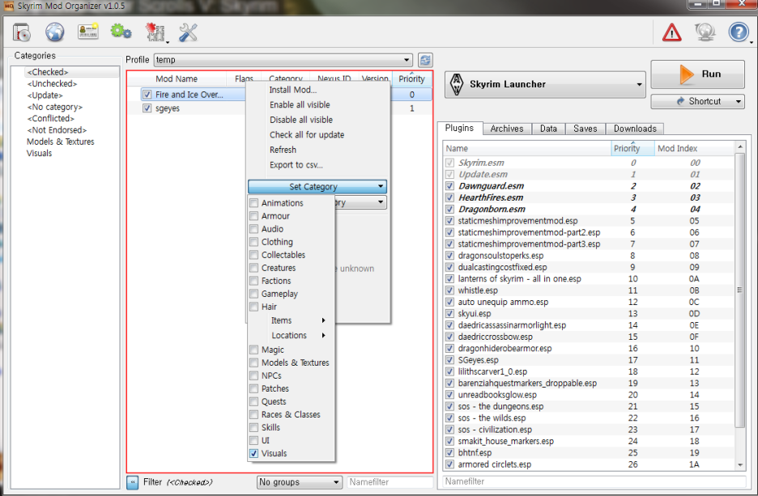Toggle the Fire and Ice Over... mod checkbox
This screenshot has height=496, width=758.
coord(147,95)
